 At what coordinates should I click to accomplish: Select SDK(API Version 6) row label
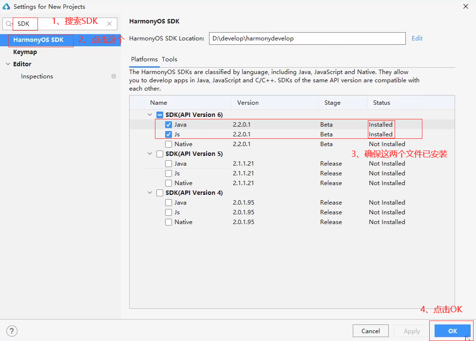click(194, 115)
